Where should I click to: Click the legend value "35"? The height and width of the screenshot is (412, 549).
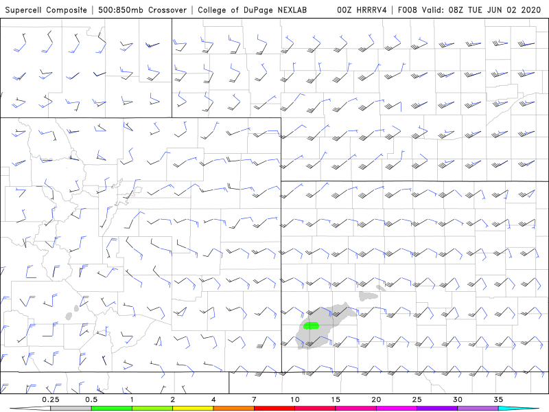click(498, 400)
